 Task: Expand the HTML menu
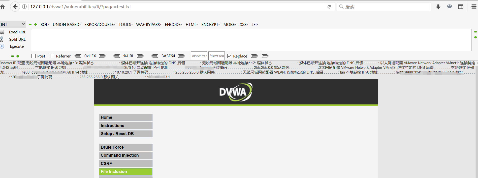coord(192,24)
